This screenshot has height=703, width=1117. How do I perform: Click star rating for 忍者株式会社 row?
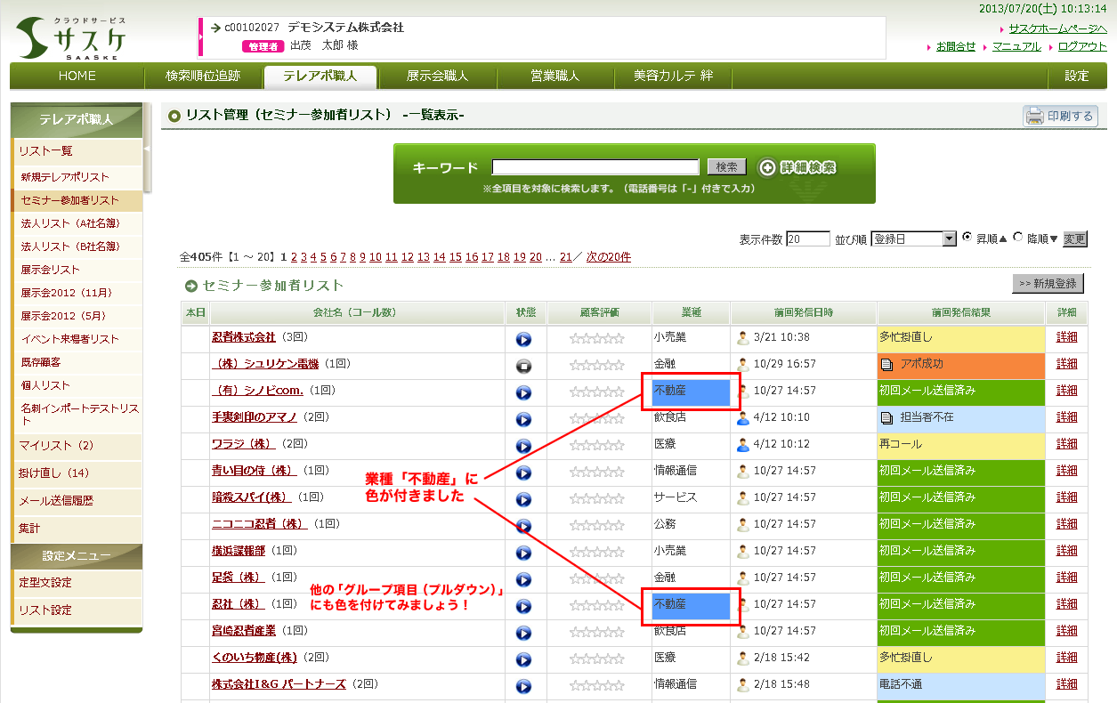click(x=597, y=339)
